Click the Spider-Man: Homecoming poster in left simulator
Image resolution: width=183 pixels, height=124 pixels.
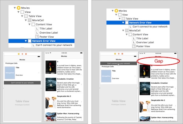click(51, 117)
